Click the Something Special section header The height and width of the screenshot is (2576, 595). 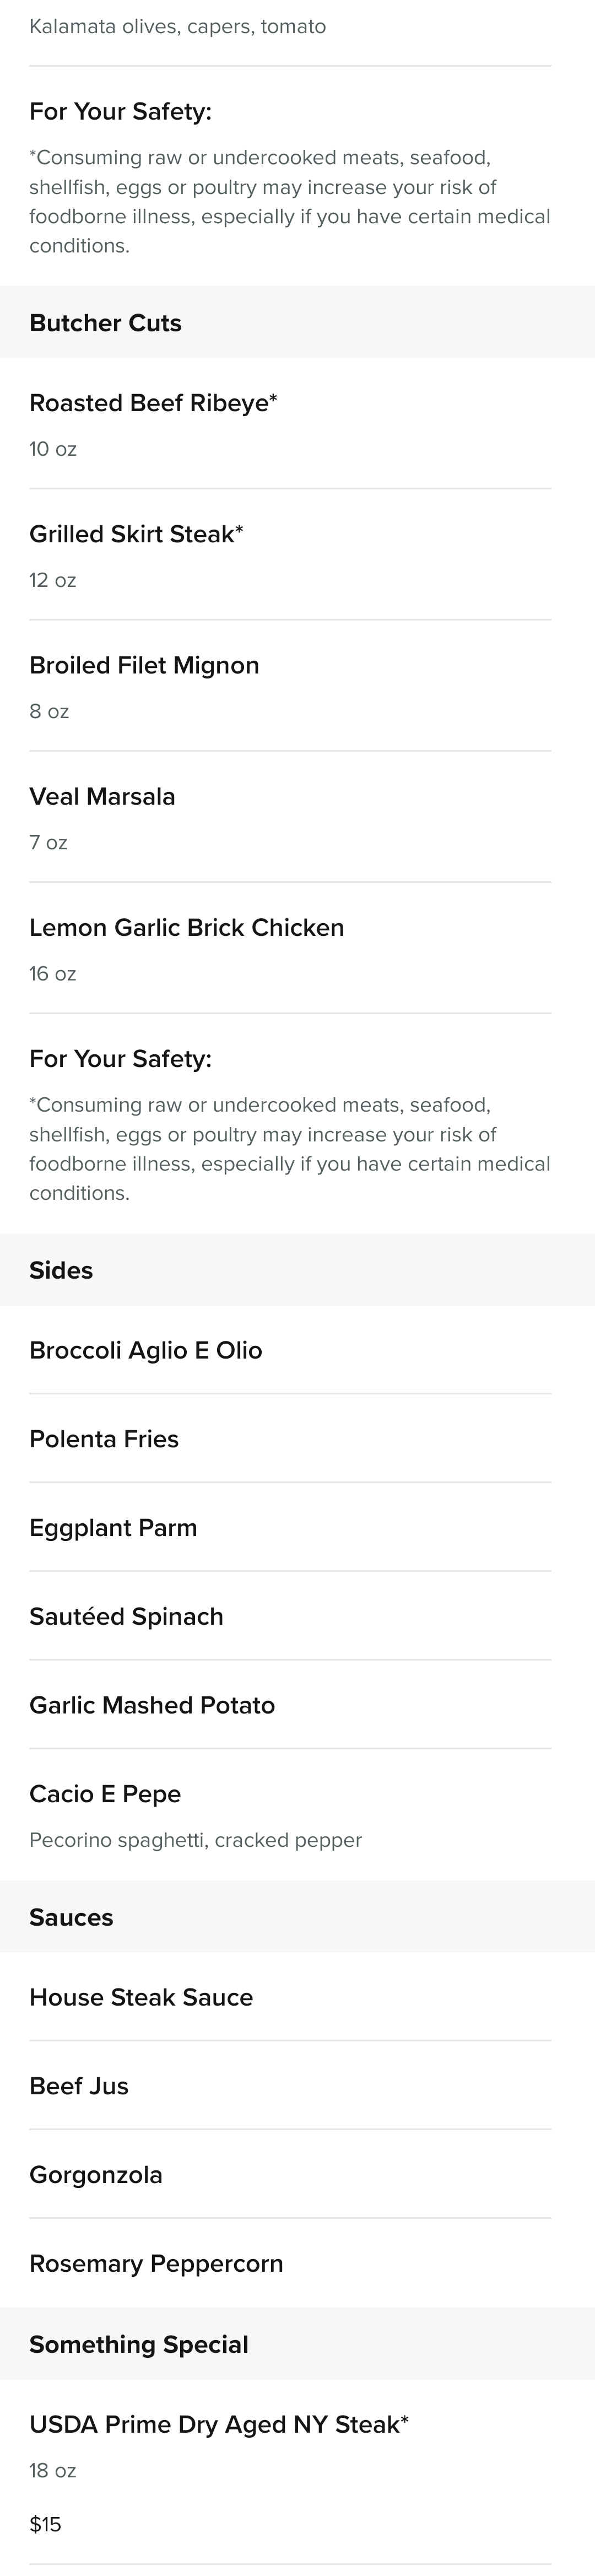[x=297, y=2344]
